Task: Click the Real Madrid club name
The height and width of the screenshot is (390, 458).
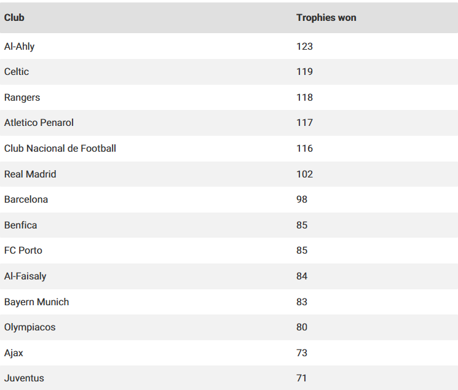Action: (x=30, y=174)
